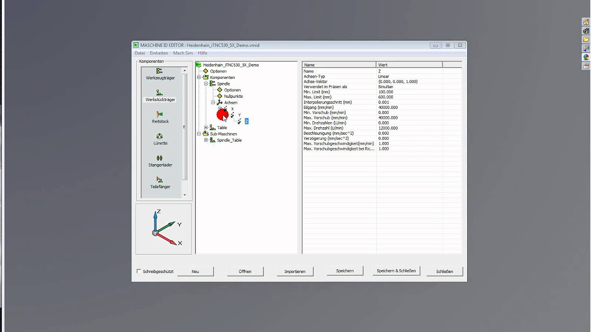
Task: Open the Hilfe menu
Action: 203,53
